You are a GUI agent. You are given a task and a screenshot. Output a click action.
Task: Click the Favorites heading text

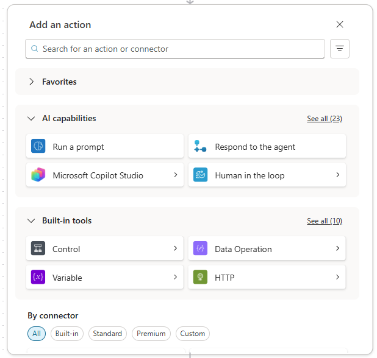click(x=59, y=82)
